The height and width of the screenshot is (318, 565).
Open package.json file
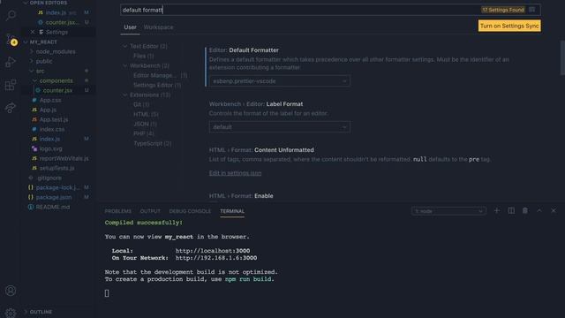click(x=54, y=197)
